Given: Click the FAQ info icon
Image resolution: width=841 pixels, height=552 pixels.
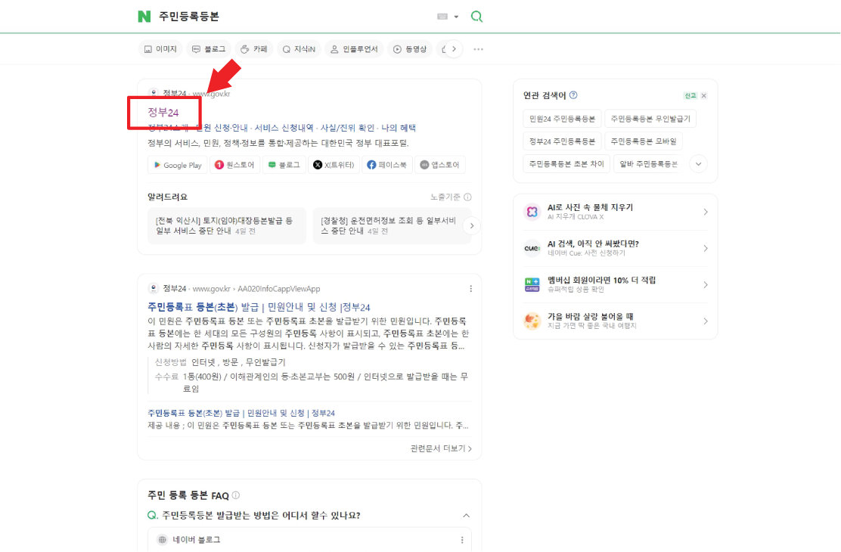Looking at the screenshot, I should click(235, 495).
